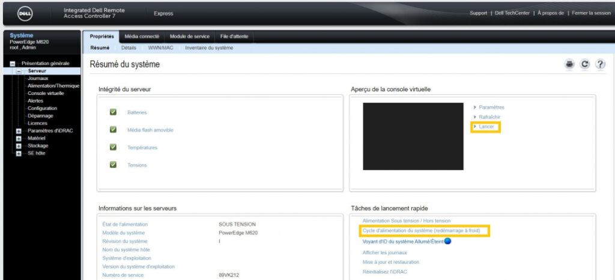615x280 pixels.
Task: Select the Détails sub-tab
Action: tap(129, 48)
